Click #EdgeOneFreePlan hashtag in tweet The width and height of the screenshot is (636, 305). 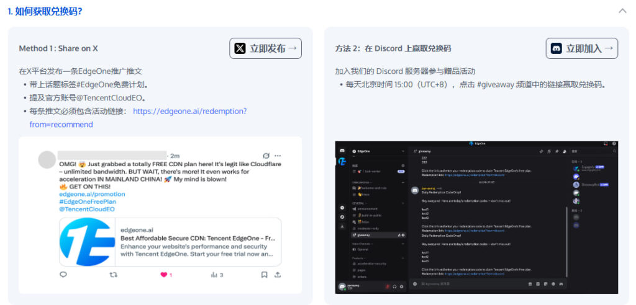click(x=87, y=201)
